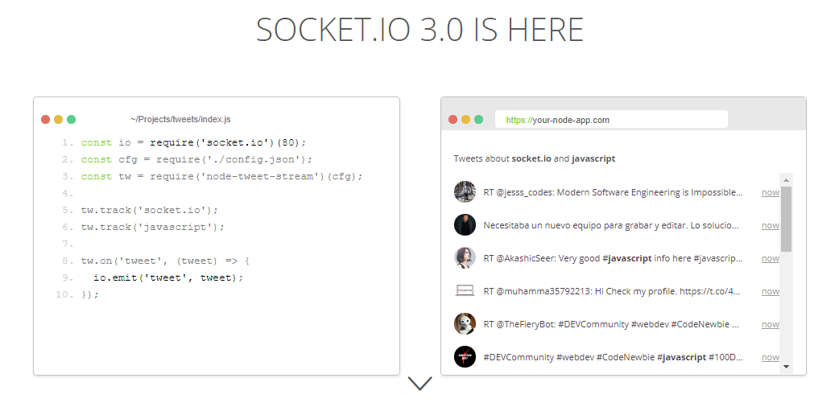This screenshot has width=839, height=415.
Task: Click the 'RT @AkashicSeer: Very good' tweet text
Action: (x=614, y=259)
